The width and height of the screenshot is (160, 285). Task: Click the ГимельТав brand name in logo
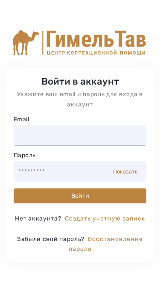point(96,39)
